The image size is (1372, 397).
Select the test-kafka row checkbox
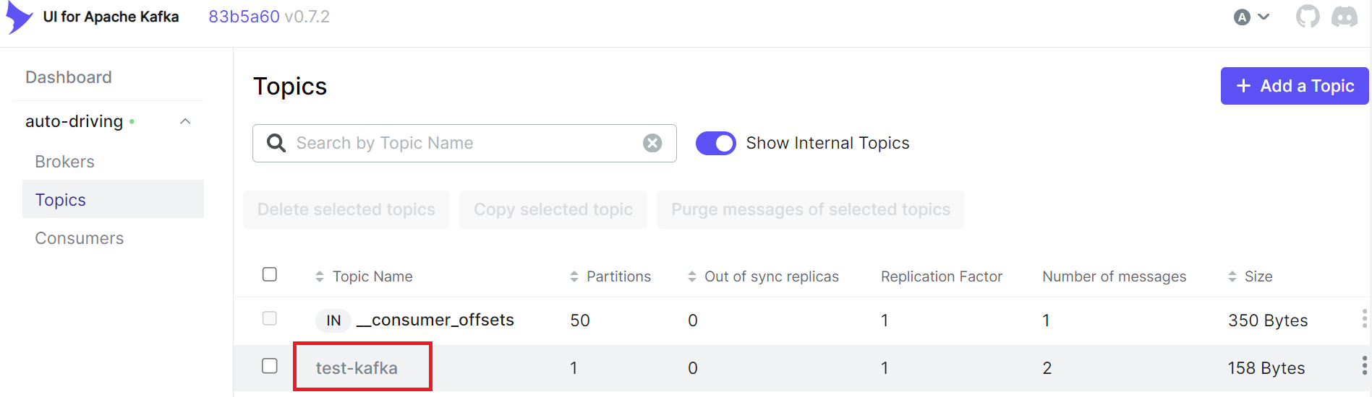tap(270, 366)
